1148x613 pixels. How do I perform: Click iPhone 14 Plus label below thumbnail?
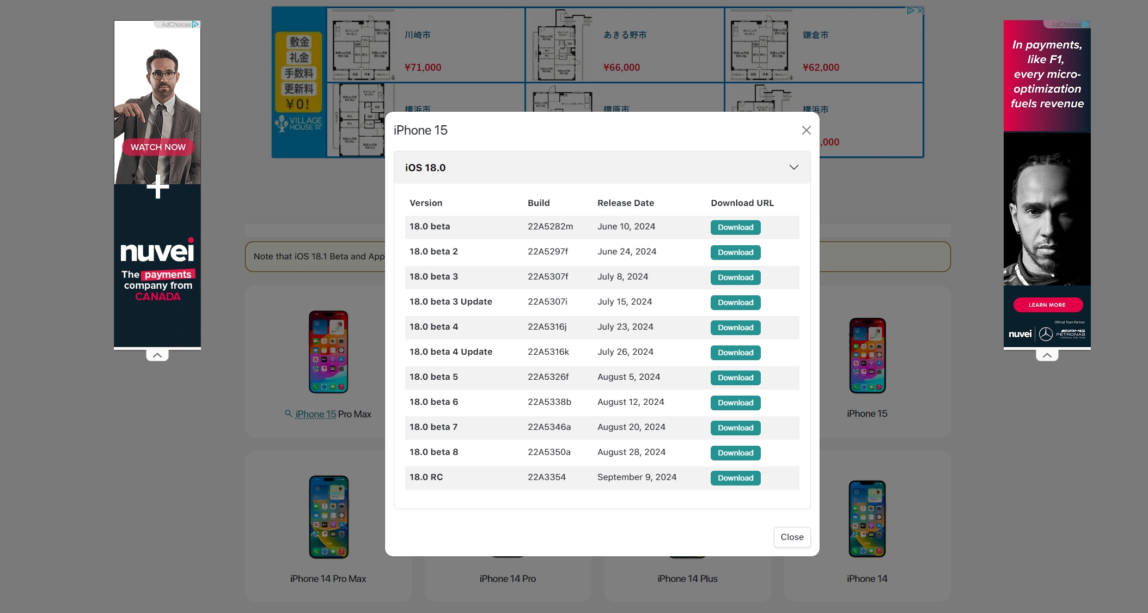pos(686,579)
